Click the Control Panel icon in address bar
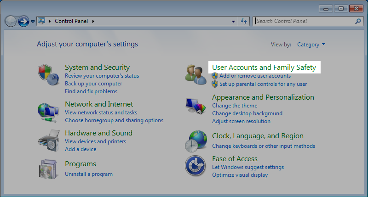368x197 pixels. pyautogui.click(x=41, y=21)
